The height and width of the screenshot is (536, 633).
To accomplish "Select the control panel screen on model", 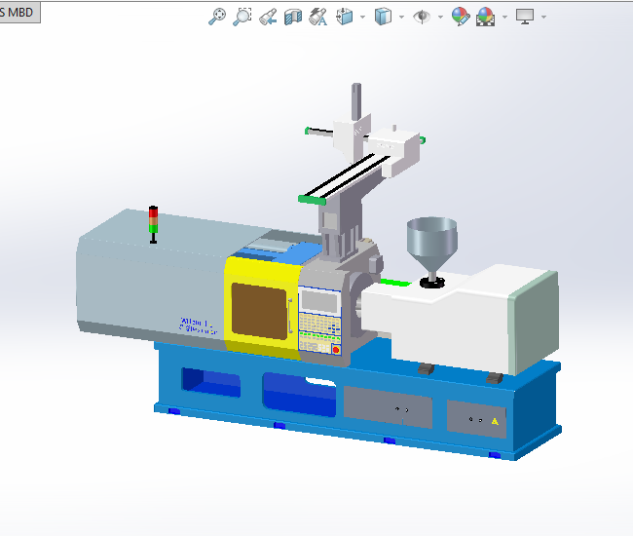I will [x=319, y=301].
